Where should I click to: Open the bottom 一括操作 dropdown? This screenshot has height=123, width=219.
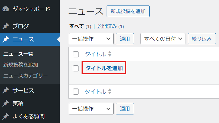pyautogui.click(x=91, y=109)
